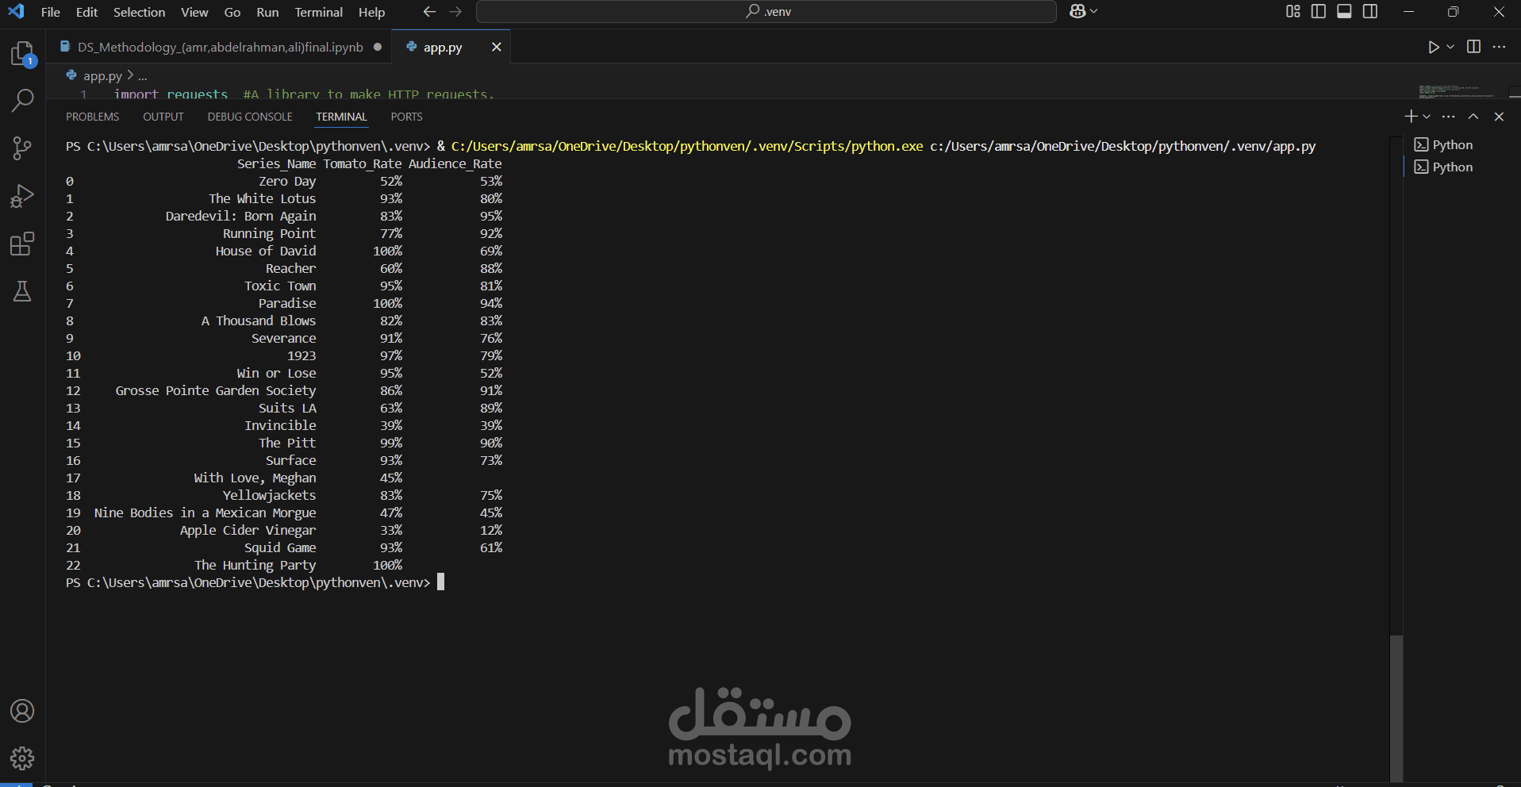Open the Go menu

click(232, 12)
